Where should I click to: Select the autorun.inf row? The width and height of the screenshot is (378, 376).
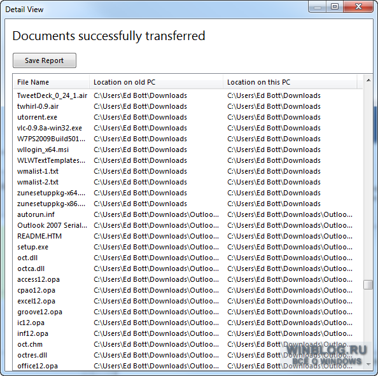188,214
